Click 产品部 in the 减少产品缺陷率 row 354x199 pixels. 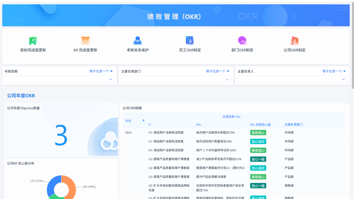point(289,159)
